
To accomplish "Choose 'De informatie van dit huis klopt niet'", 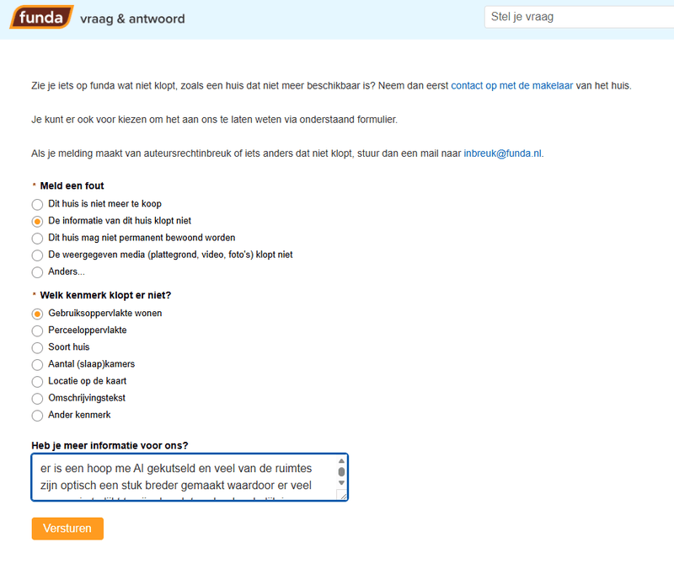I will coord(37,221).
